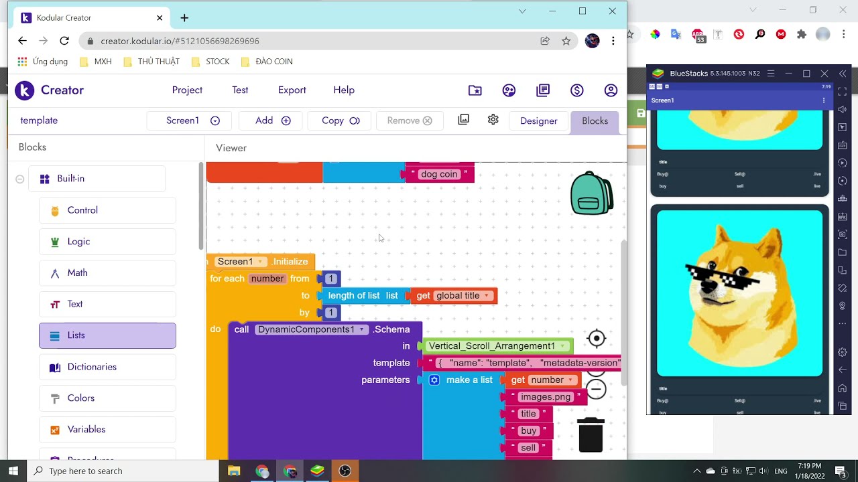Open Screen1 dropdown in Initialize event block
Screen dimensions: 858x482
(x=261, y=262)
